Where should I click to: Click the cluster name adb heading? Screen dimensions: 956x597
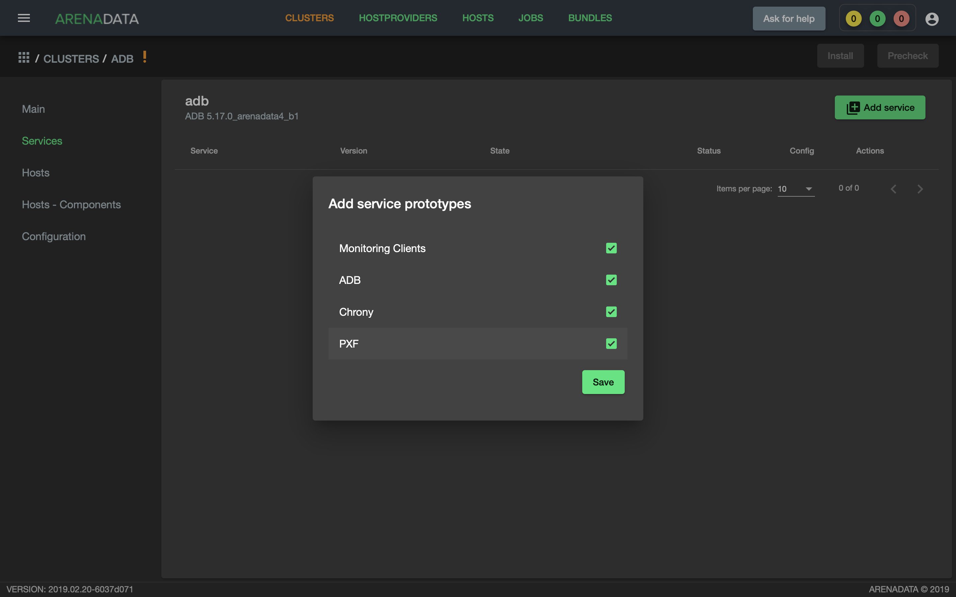pos(197,101)
